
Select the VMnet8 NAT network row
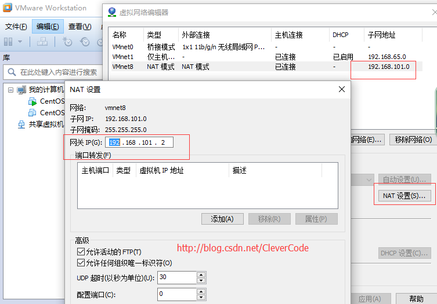pyautogui.click(x=267, y=67)
